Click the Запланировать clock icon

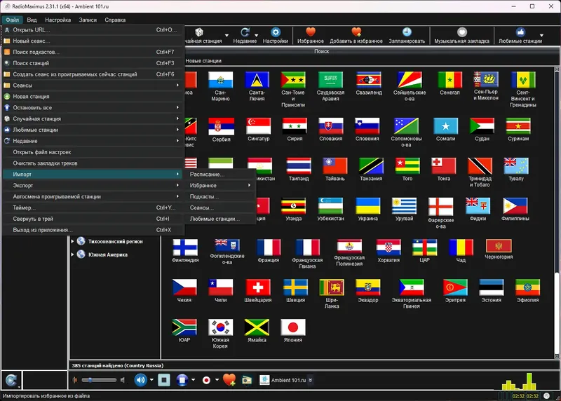pos(407,32)
